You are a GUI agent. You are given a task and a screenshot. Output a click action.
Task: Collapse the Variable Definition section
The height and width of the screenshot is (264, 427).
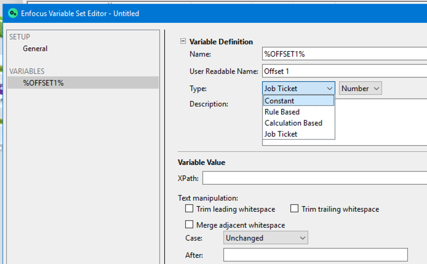(183, 41)
